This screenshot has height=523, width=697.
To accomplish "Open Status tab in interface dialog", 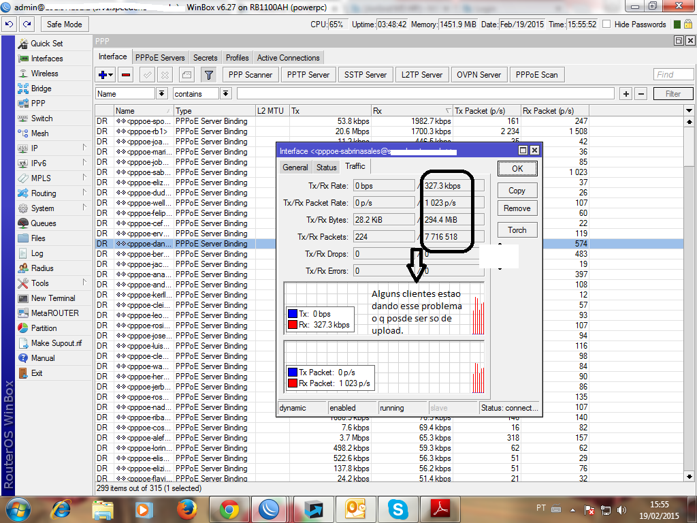I will click(326, 168).
